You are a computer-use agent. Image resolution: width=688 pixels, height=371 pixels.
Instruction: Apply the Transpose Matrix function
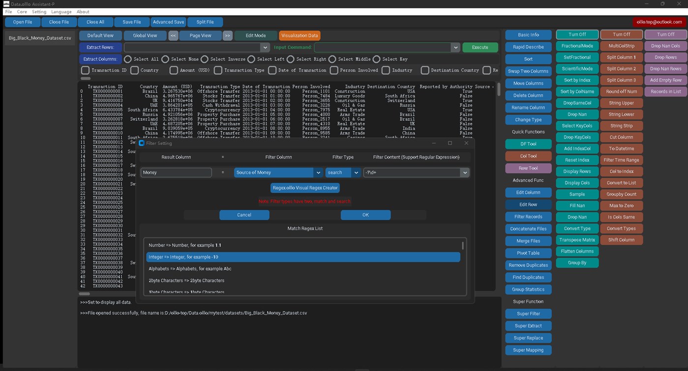[x=576, y=240]
